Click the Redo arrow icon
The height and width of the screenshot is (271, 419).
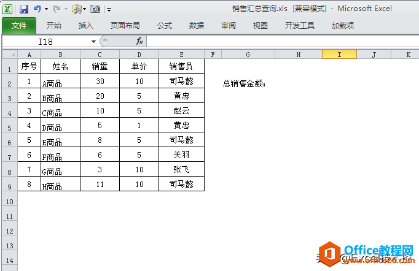[x=57, y=9]
